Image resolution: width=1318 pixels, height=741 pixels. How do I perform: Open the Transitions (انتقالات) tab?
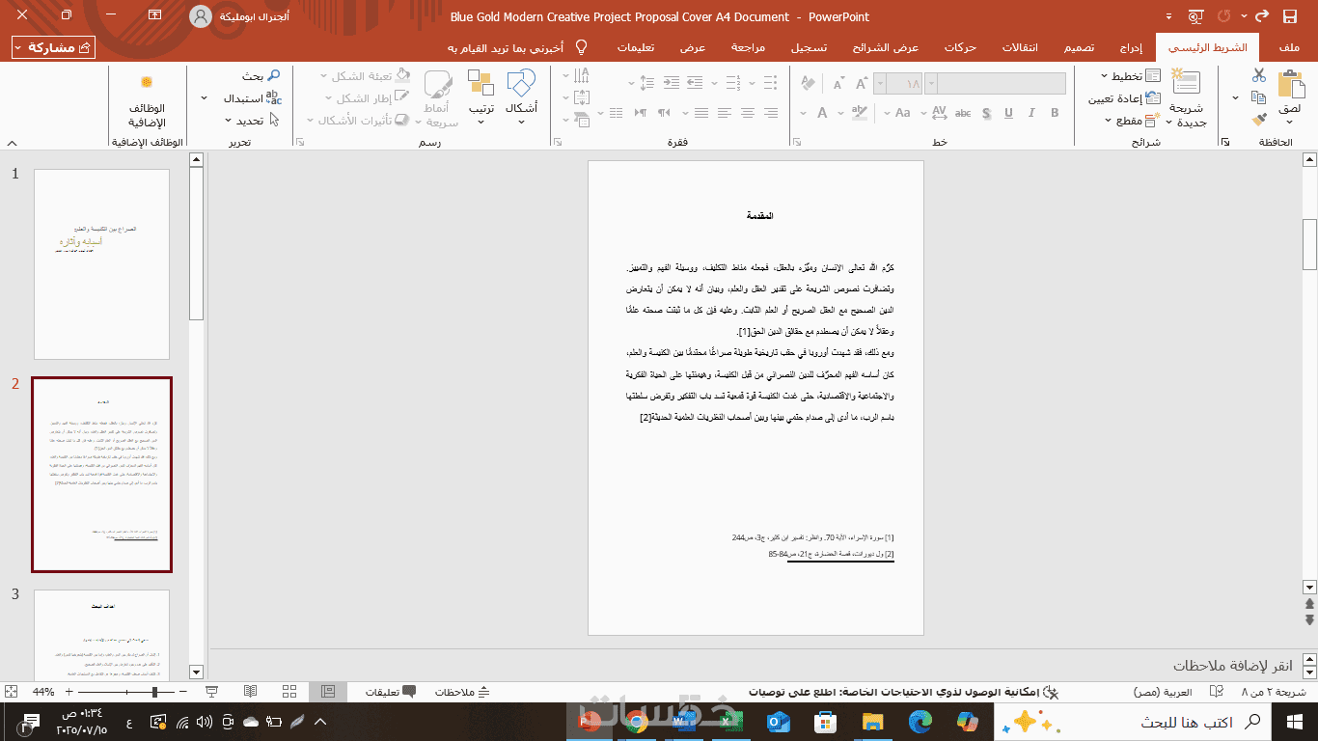[1020, 47]
